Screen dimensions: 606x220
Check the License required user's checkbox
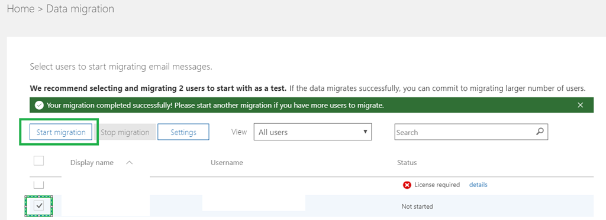[x=38, y=184]
